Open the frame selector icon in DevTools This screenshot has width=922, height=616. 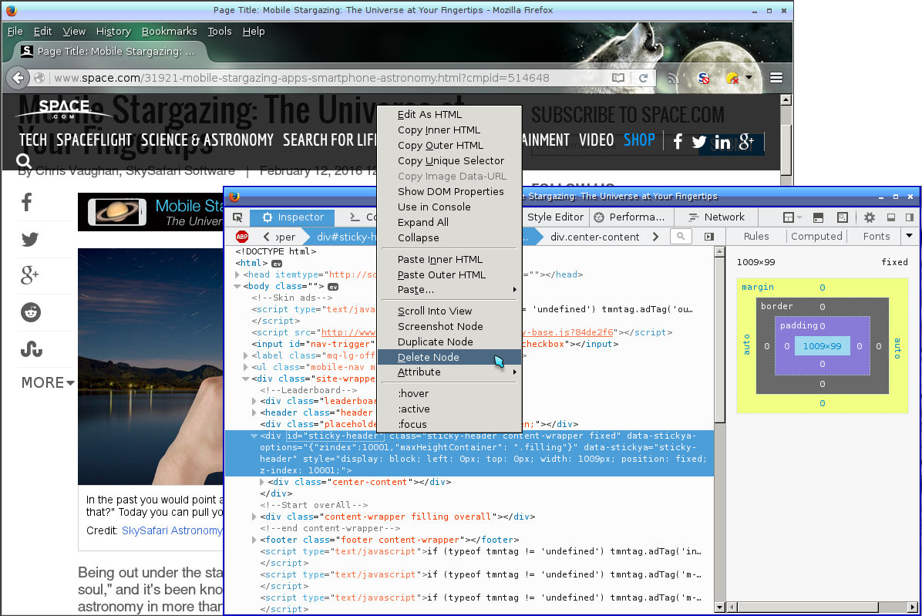click(792, 217)
